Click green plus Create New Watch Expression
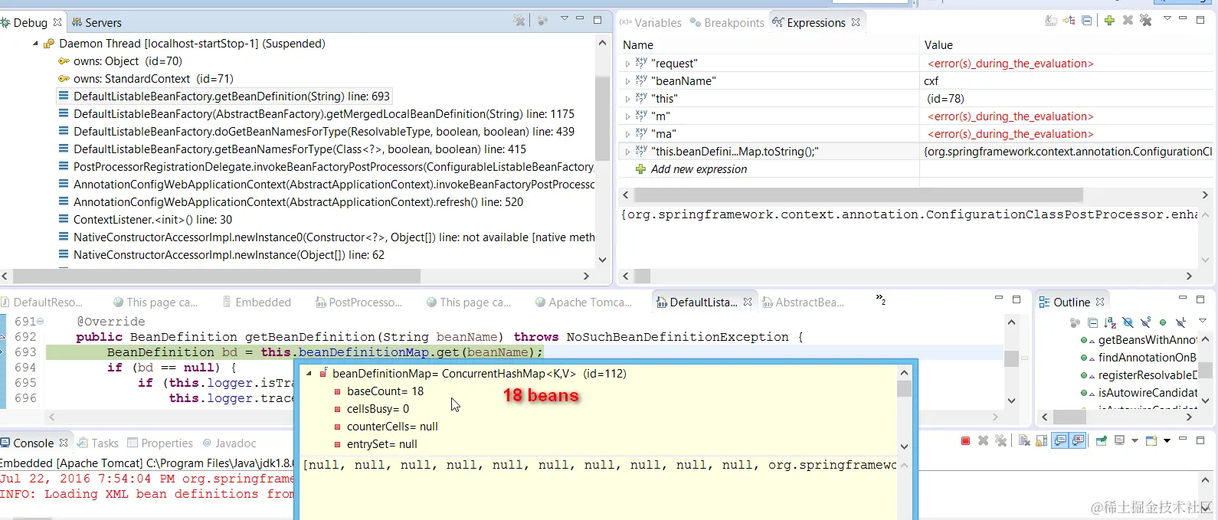1218x520 pixels. pyautogui.click(x=1109, y=21)
